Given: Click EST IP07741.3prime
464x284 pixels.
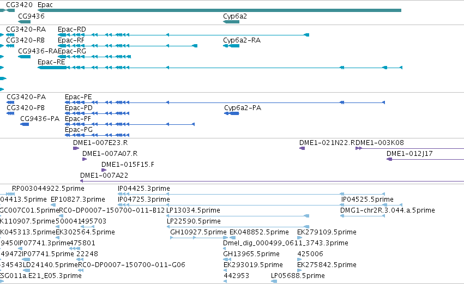Looking at the screenshot, I should click(x=20, y=249).
